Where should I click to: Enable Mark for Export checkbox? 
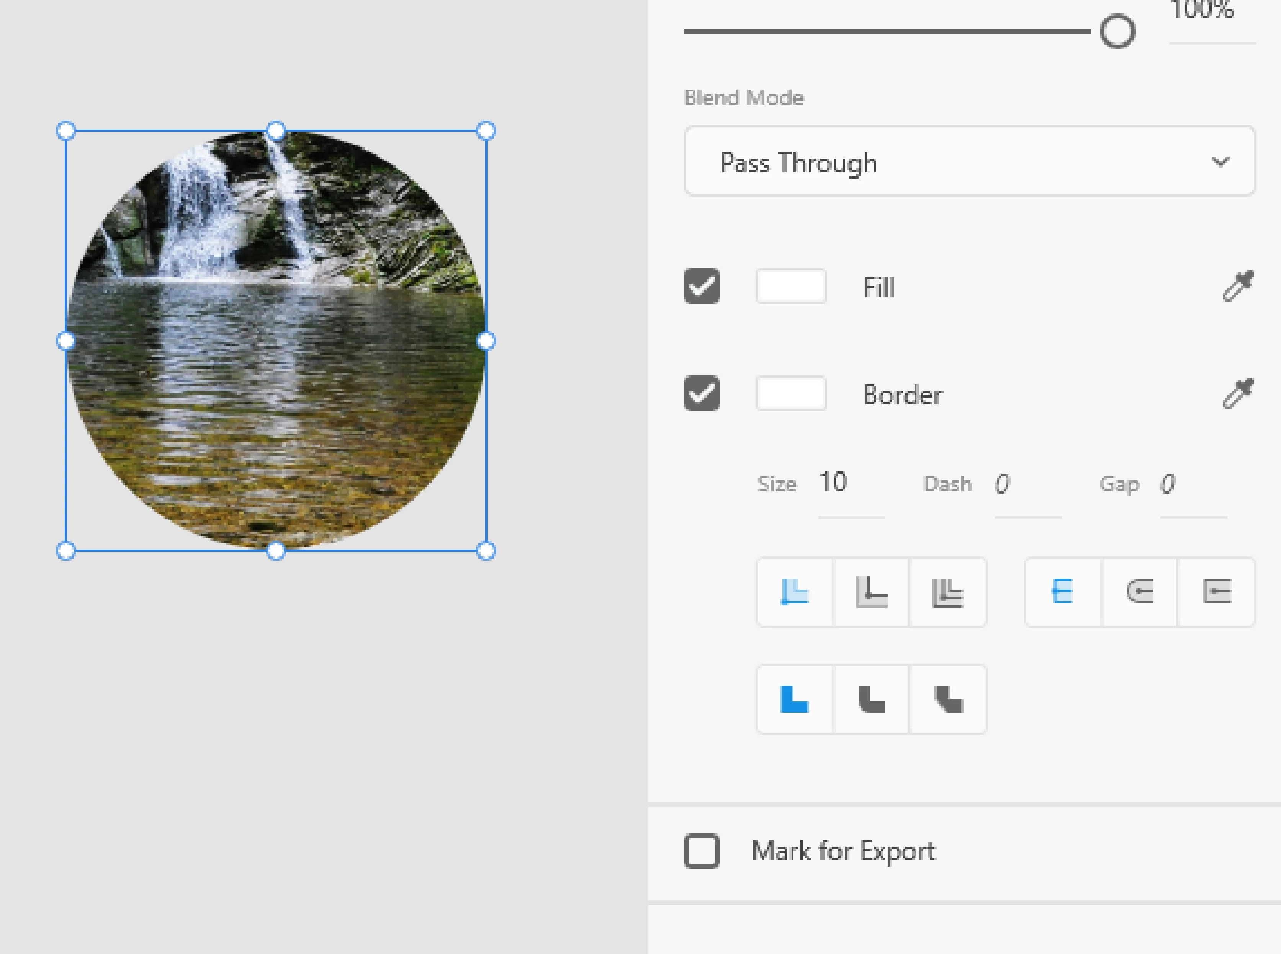[x=702, y=851]
